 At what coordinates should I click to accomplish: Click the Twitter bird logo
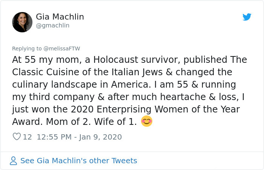(247, 17)
